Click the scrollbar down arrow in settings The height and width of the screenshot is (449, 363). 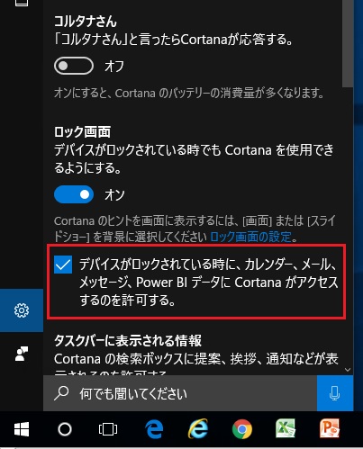(x=348, y=370)
